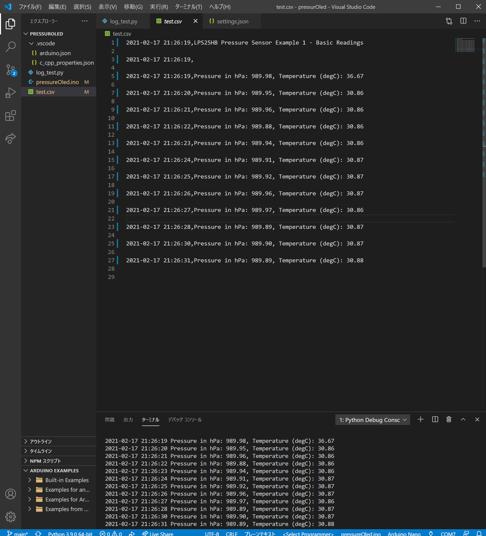Open Explorer more actions ellipsis
Image resolution: width=486 pixels, height=536 pixels.
85,21
